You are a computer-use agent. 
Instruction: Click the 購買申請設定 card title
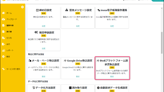pos(47,32)
